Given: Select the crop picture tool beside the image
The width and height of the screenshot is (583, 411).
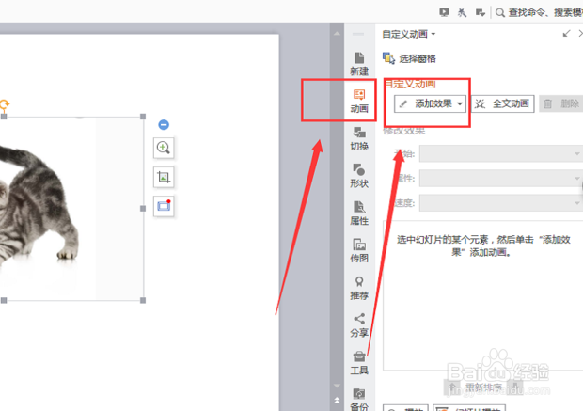Looking at the screenshot, I should click(164, 177).
